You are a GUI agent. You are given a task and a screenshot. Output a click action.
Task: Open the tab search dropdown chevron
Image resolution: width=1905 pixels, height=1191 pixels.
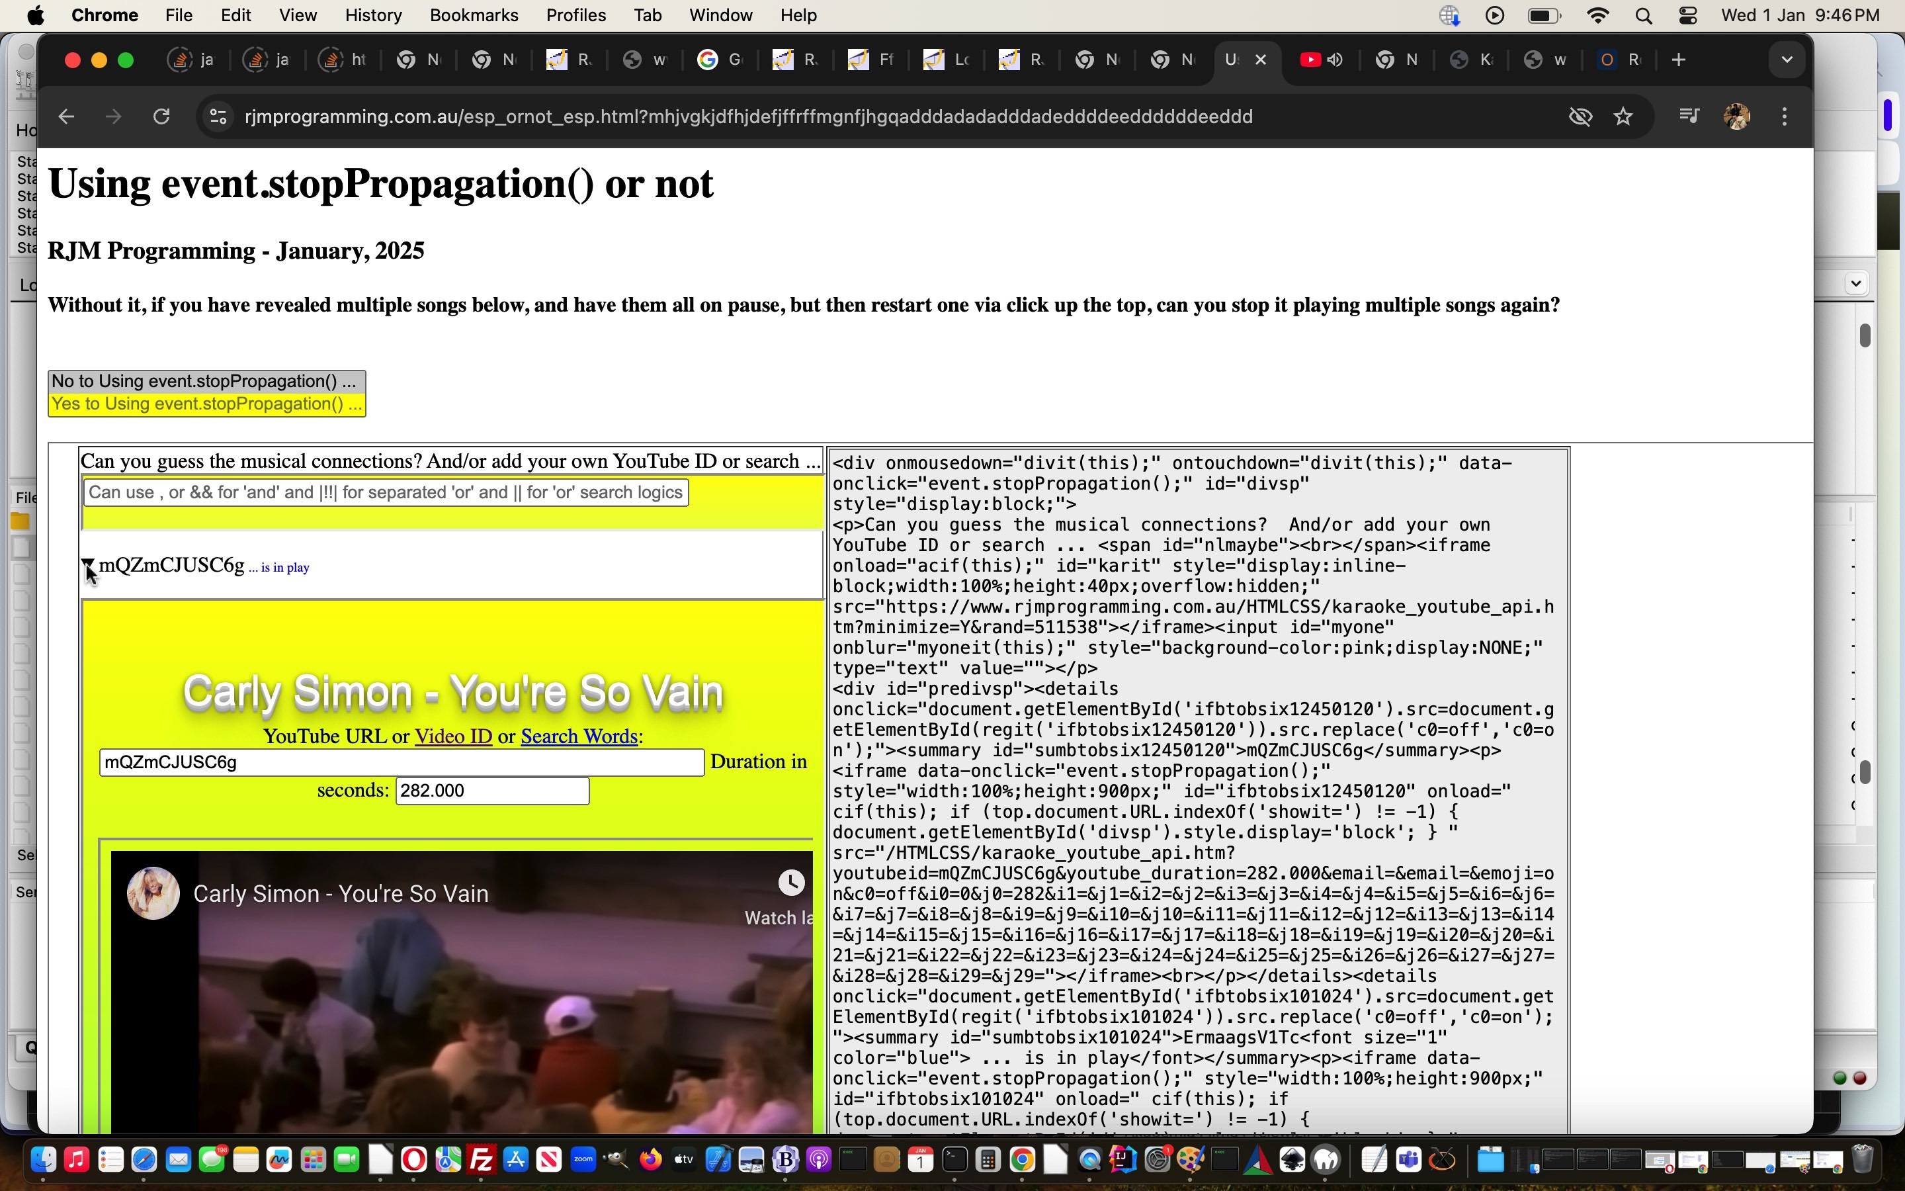coord(1787,60)
